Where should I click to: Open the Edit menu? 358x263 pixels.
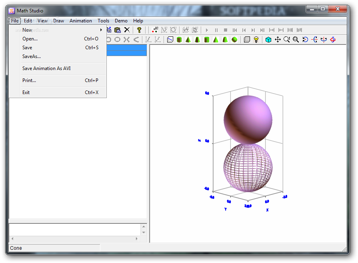pos(28,21)
